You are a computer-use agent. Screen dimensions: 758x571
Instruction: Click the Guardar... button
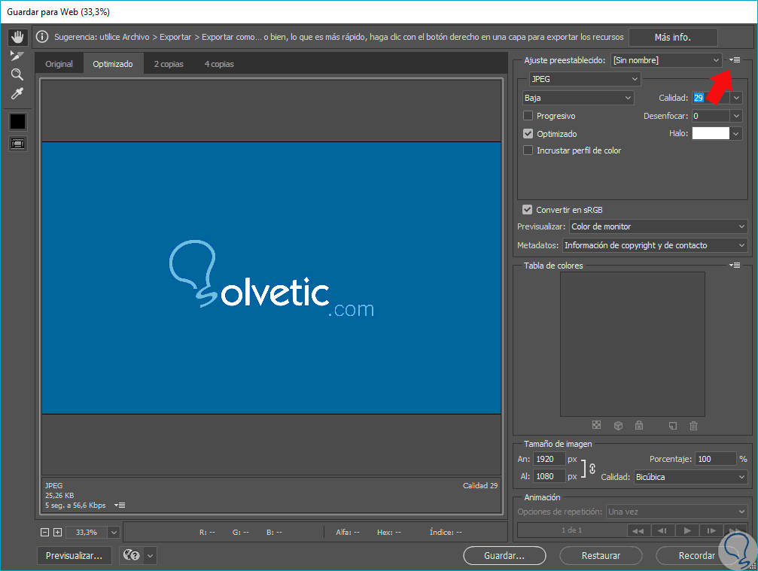point(504,555)
